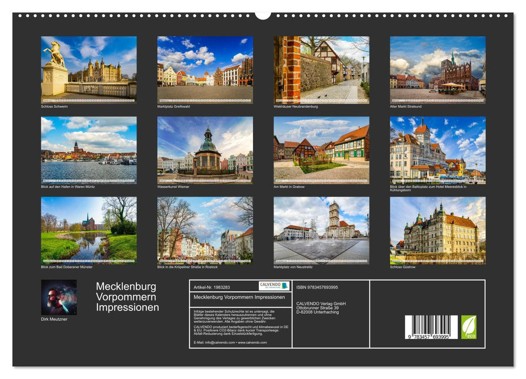Click the green eco leaf symbol
Screen dimensions: 526x379
click(469, 326)
